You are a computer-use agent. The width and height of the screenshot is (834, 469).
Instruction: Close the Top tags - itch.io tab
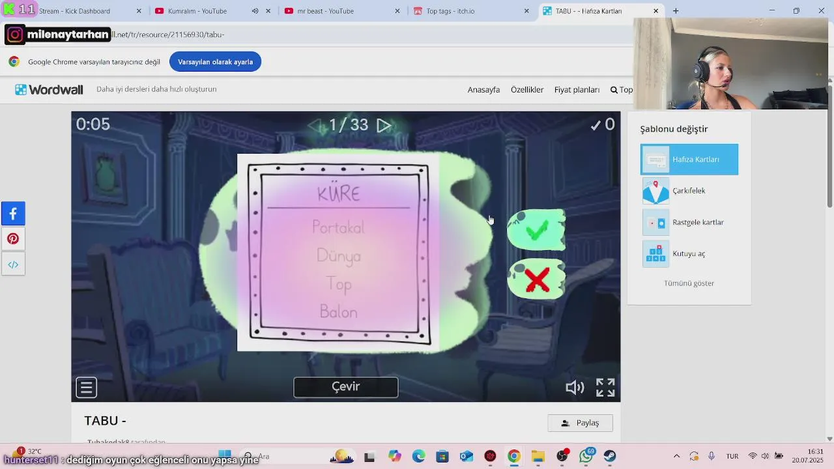tap(526, 11)
